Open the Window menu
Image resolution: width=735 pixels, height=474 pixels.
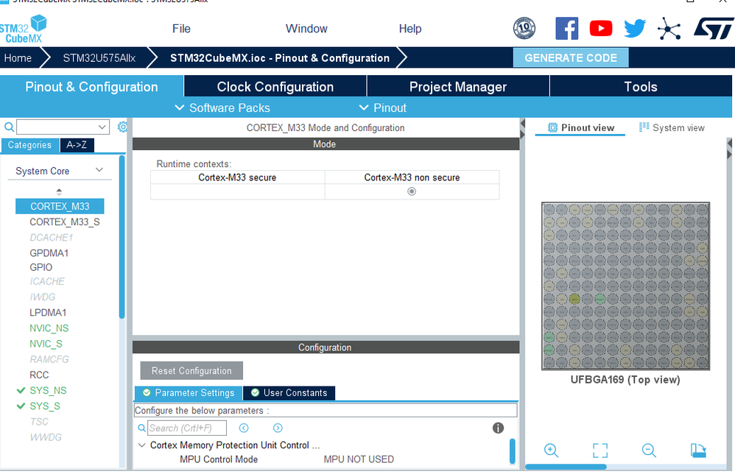click(306, 29)
